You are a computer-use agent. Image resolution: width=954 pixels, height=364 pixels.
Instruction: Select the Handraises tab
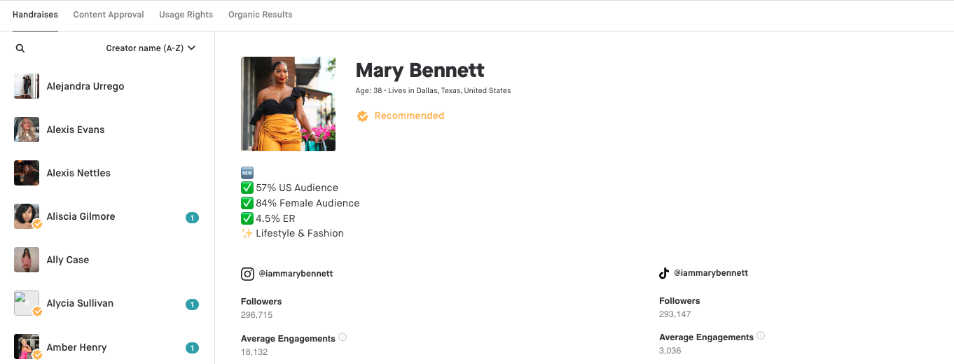click(x=35, y=15)
